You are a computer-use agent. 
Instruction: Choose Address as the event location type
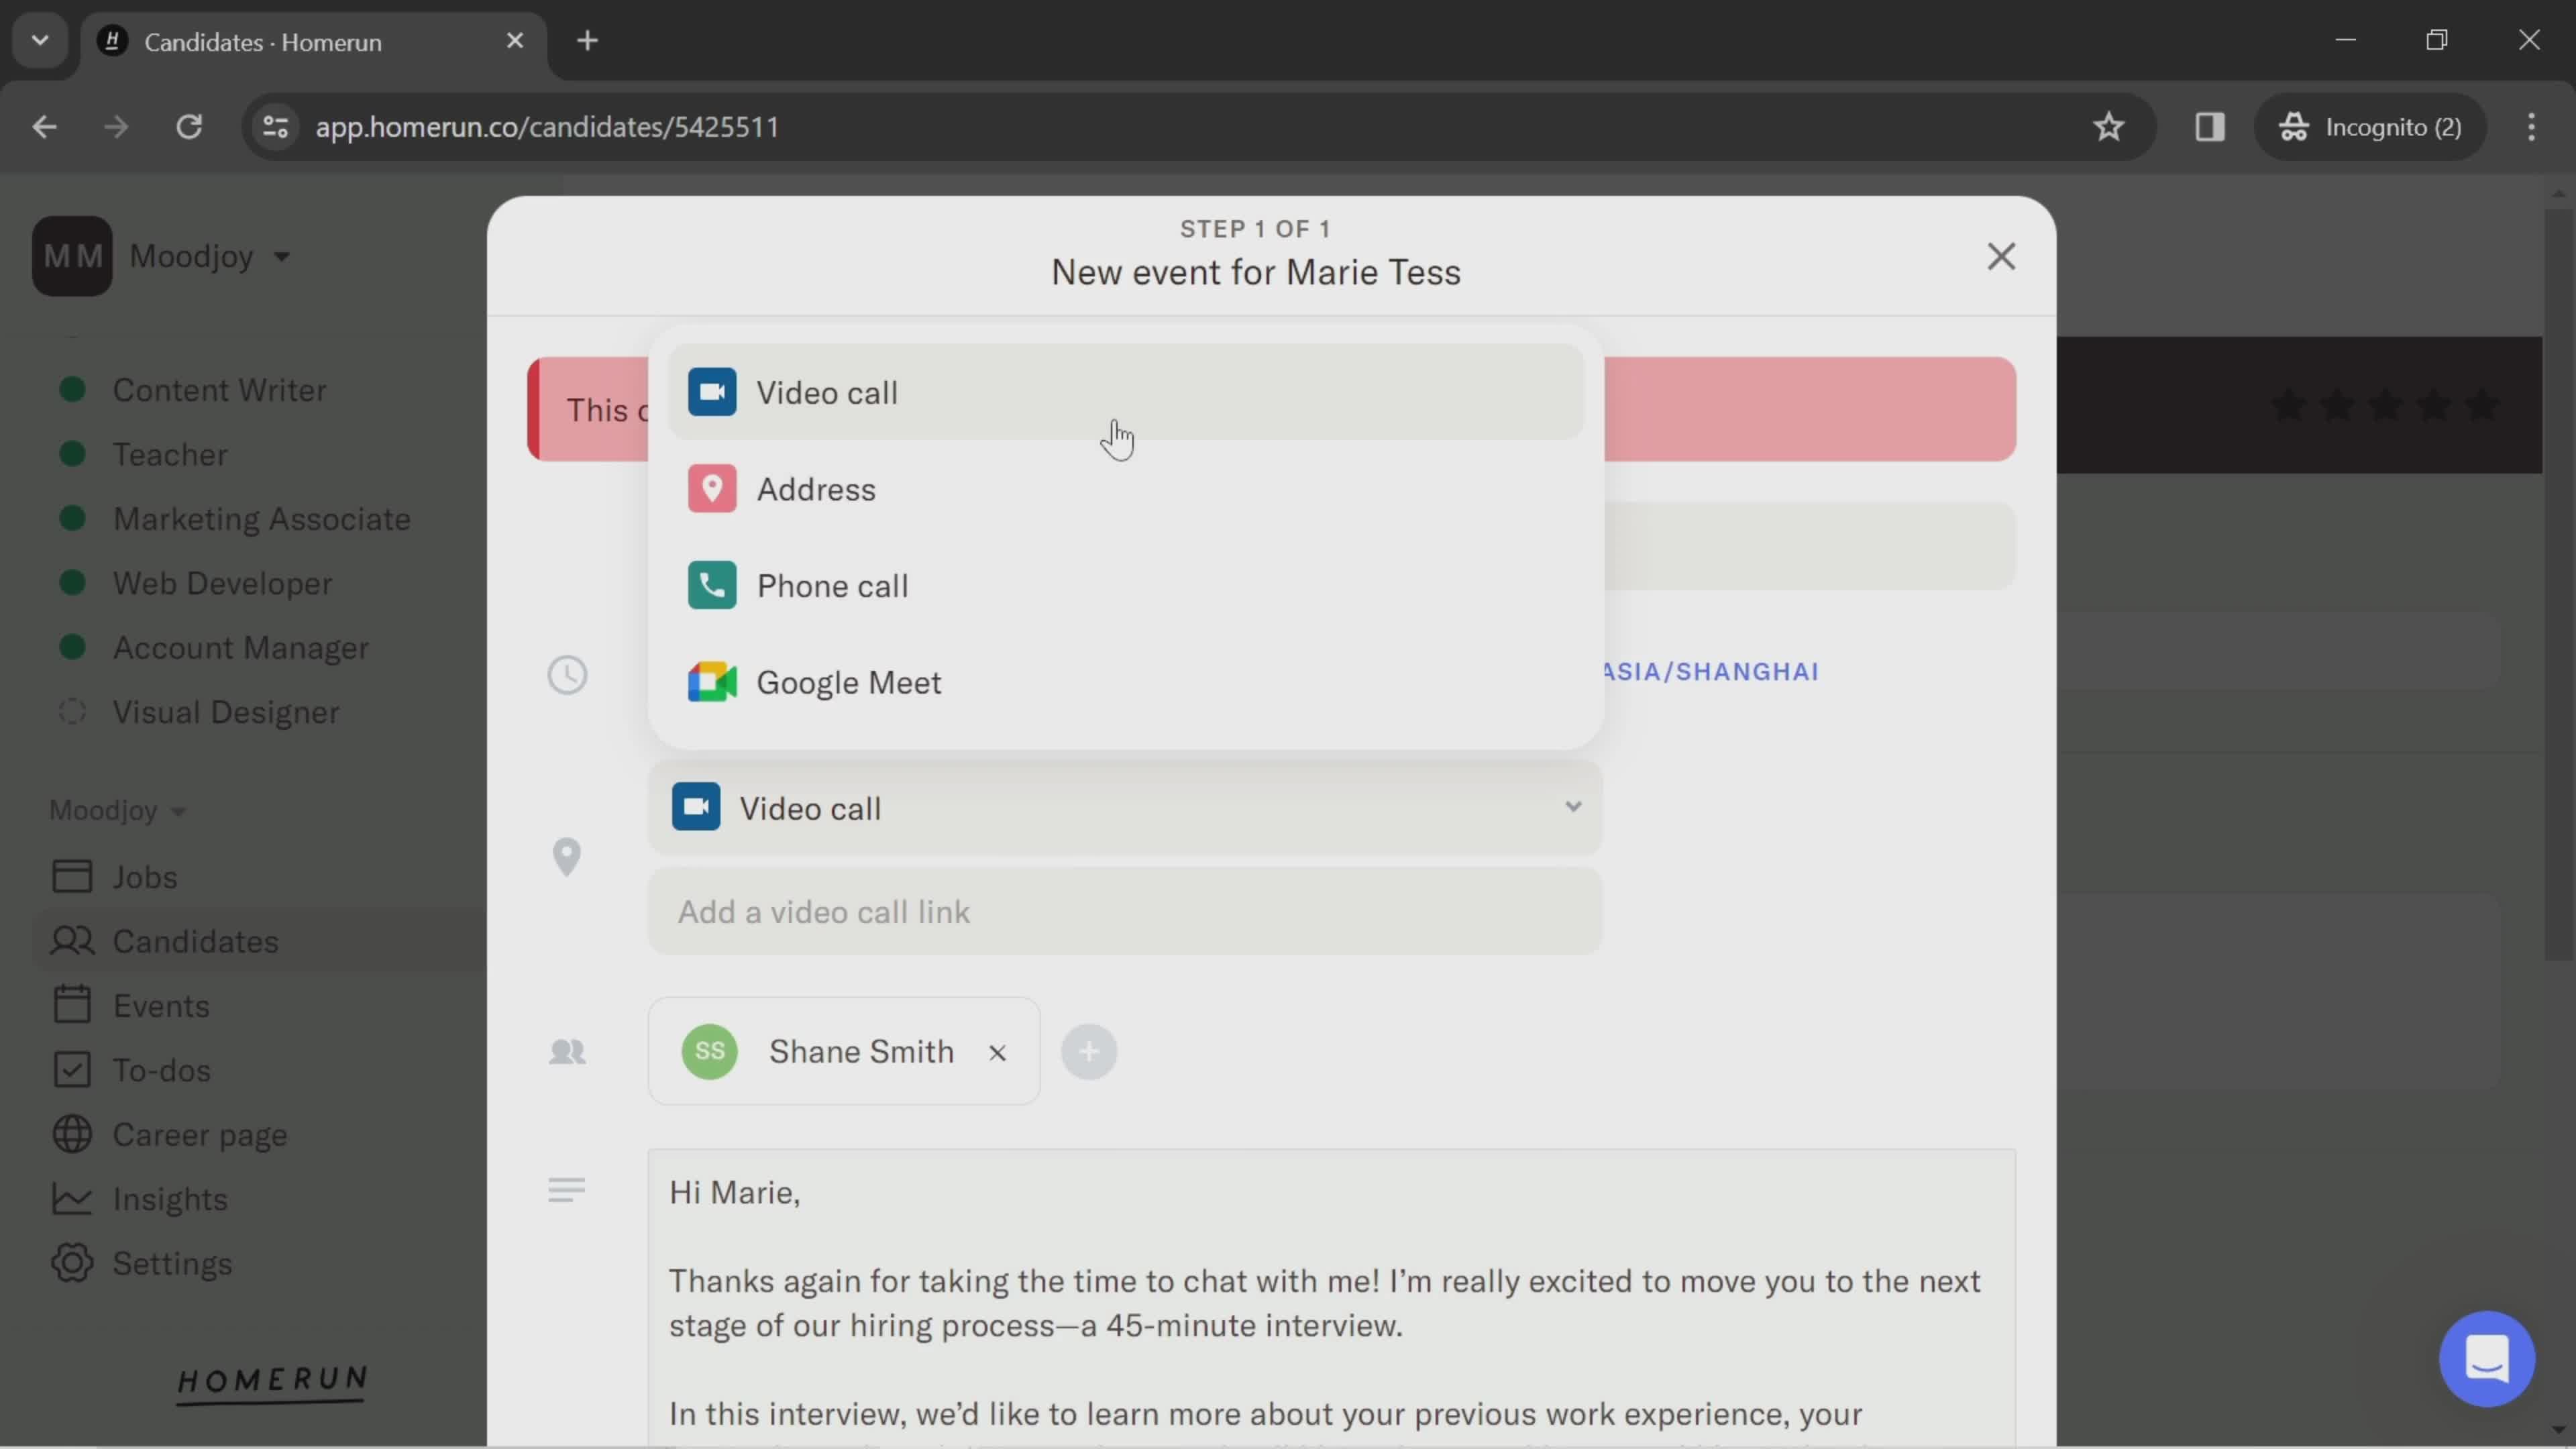(x=1126, y=489)
